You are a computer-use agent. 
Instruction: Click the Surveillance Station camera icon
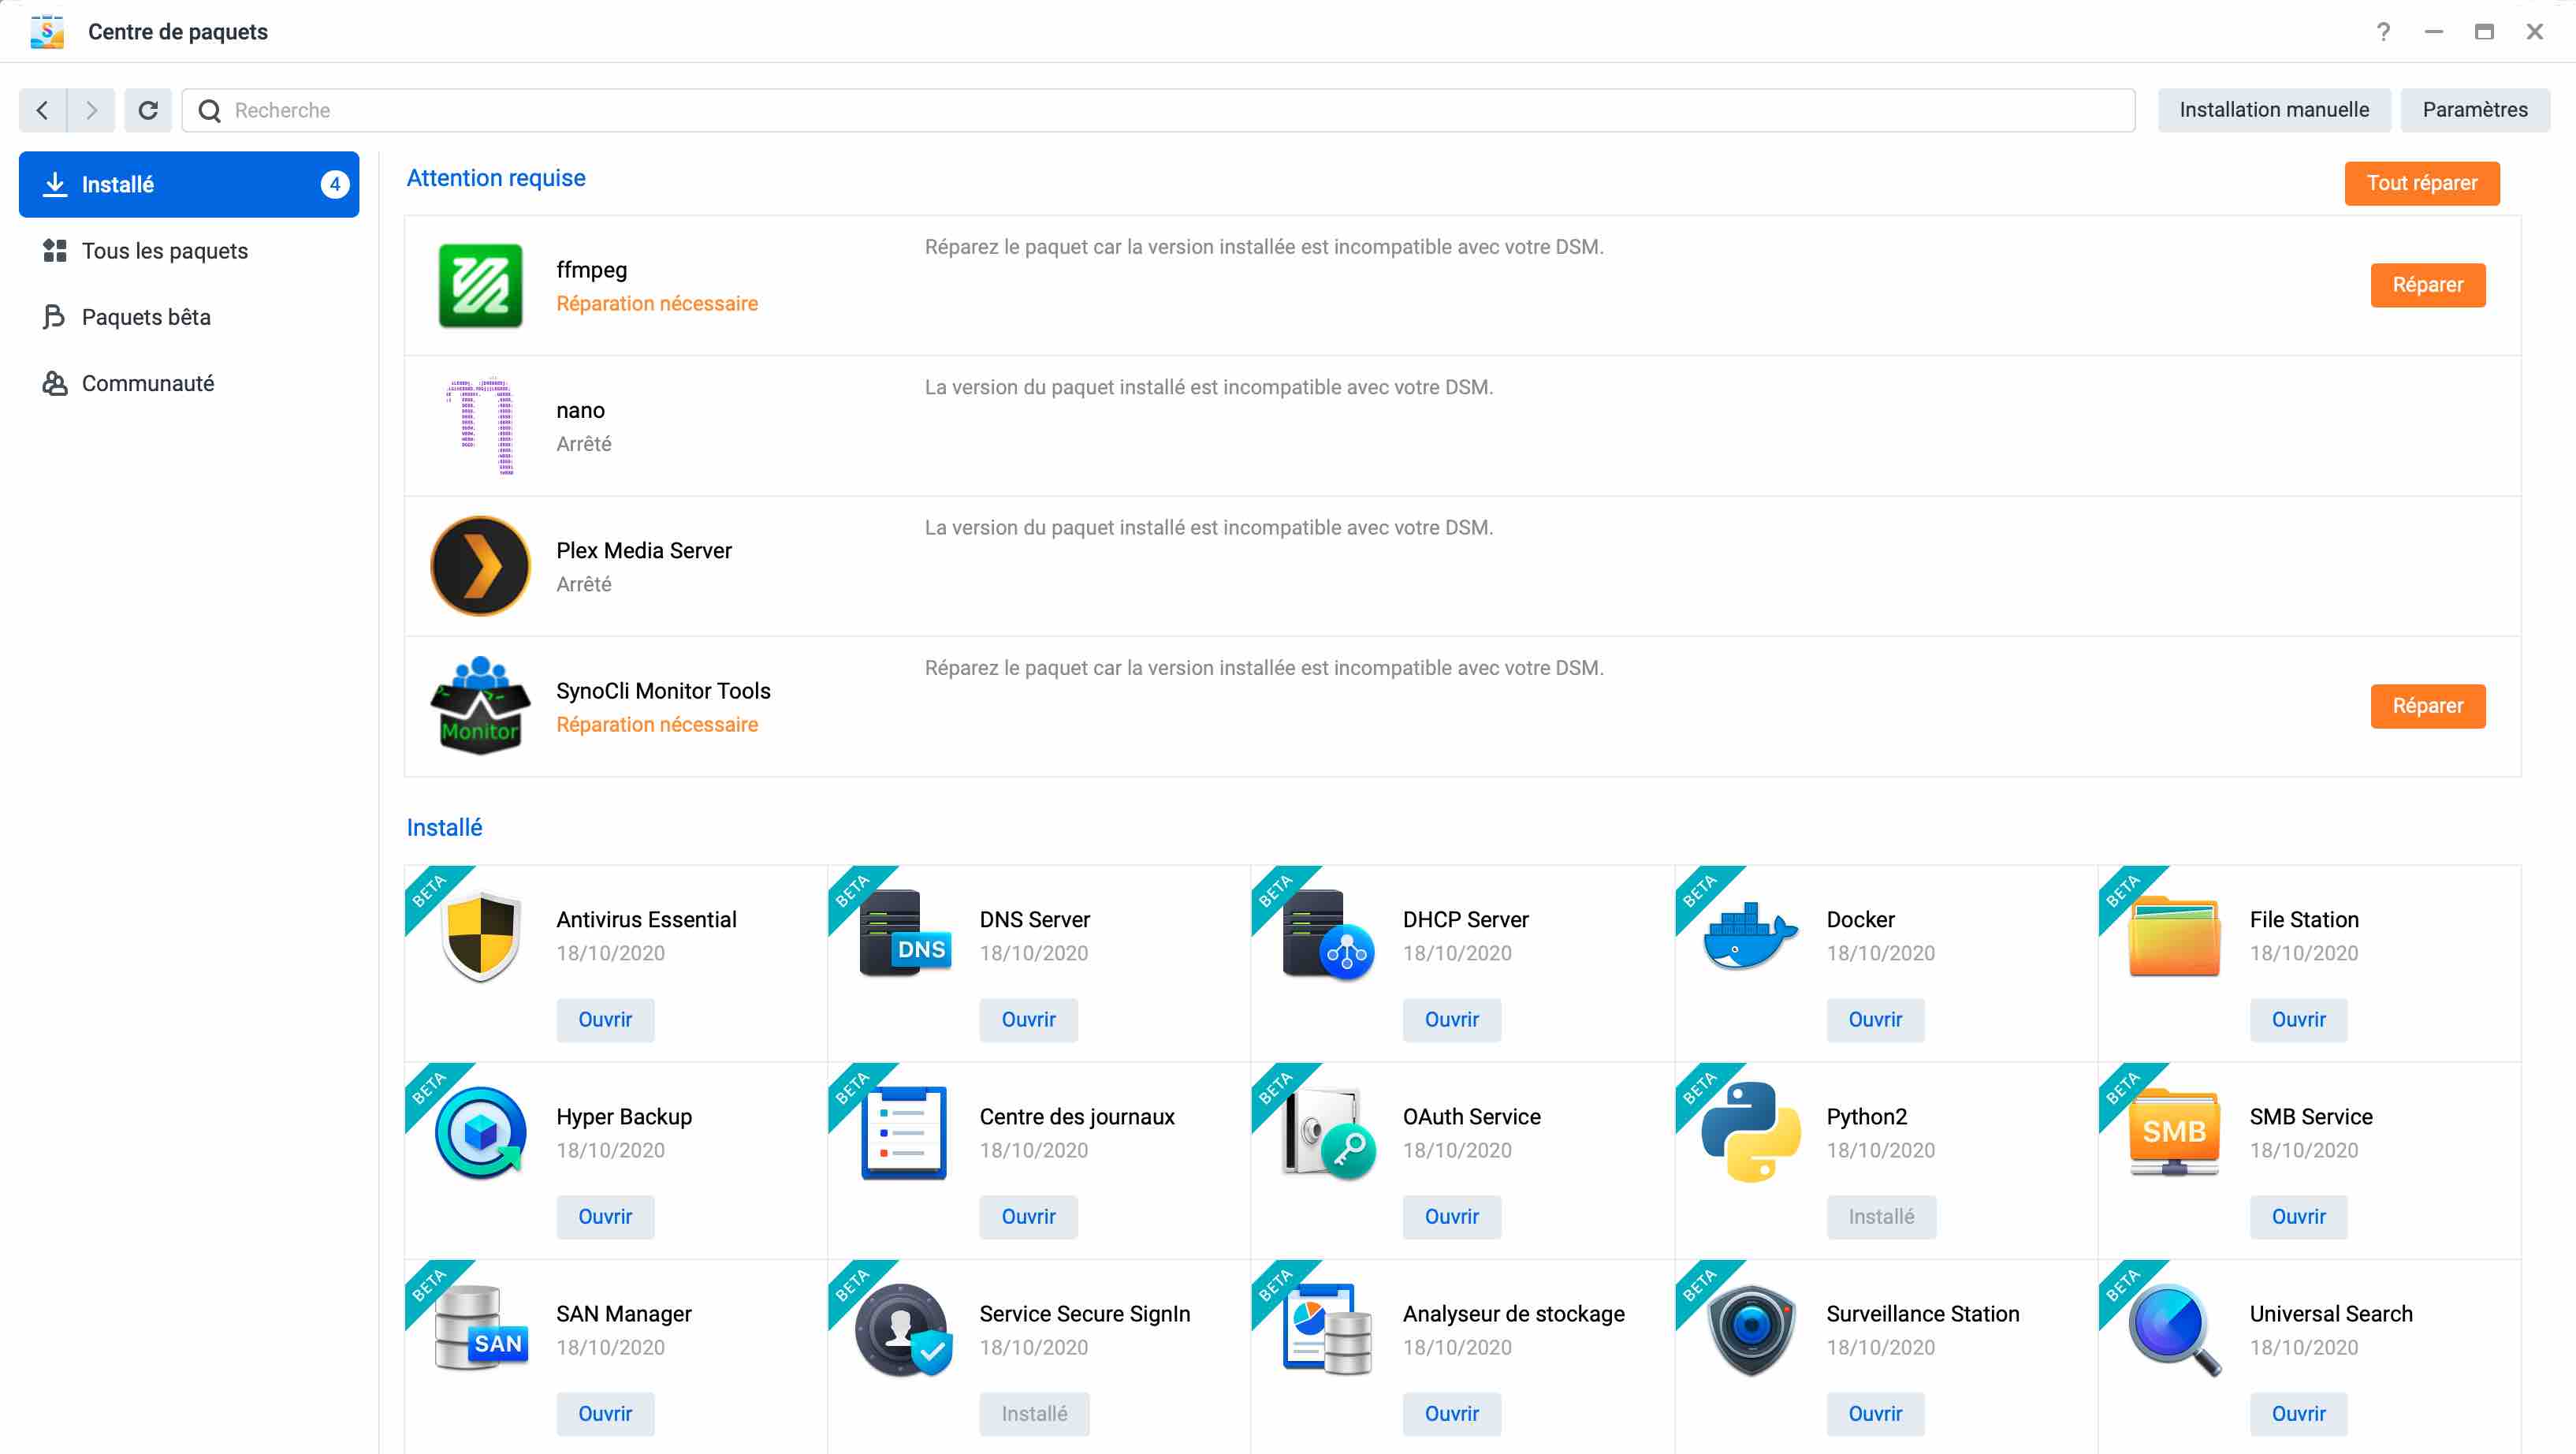(1750, 1329)
